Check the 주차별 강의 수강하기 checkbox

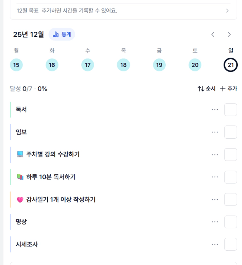click(231, 154)
